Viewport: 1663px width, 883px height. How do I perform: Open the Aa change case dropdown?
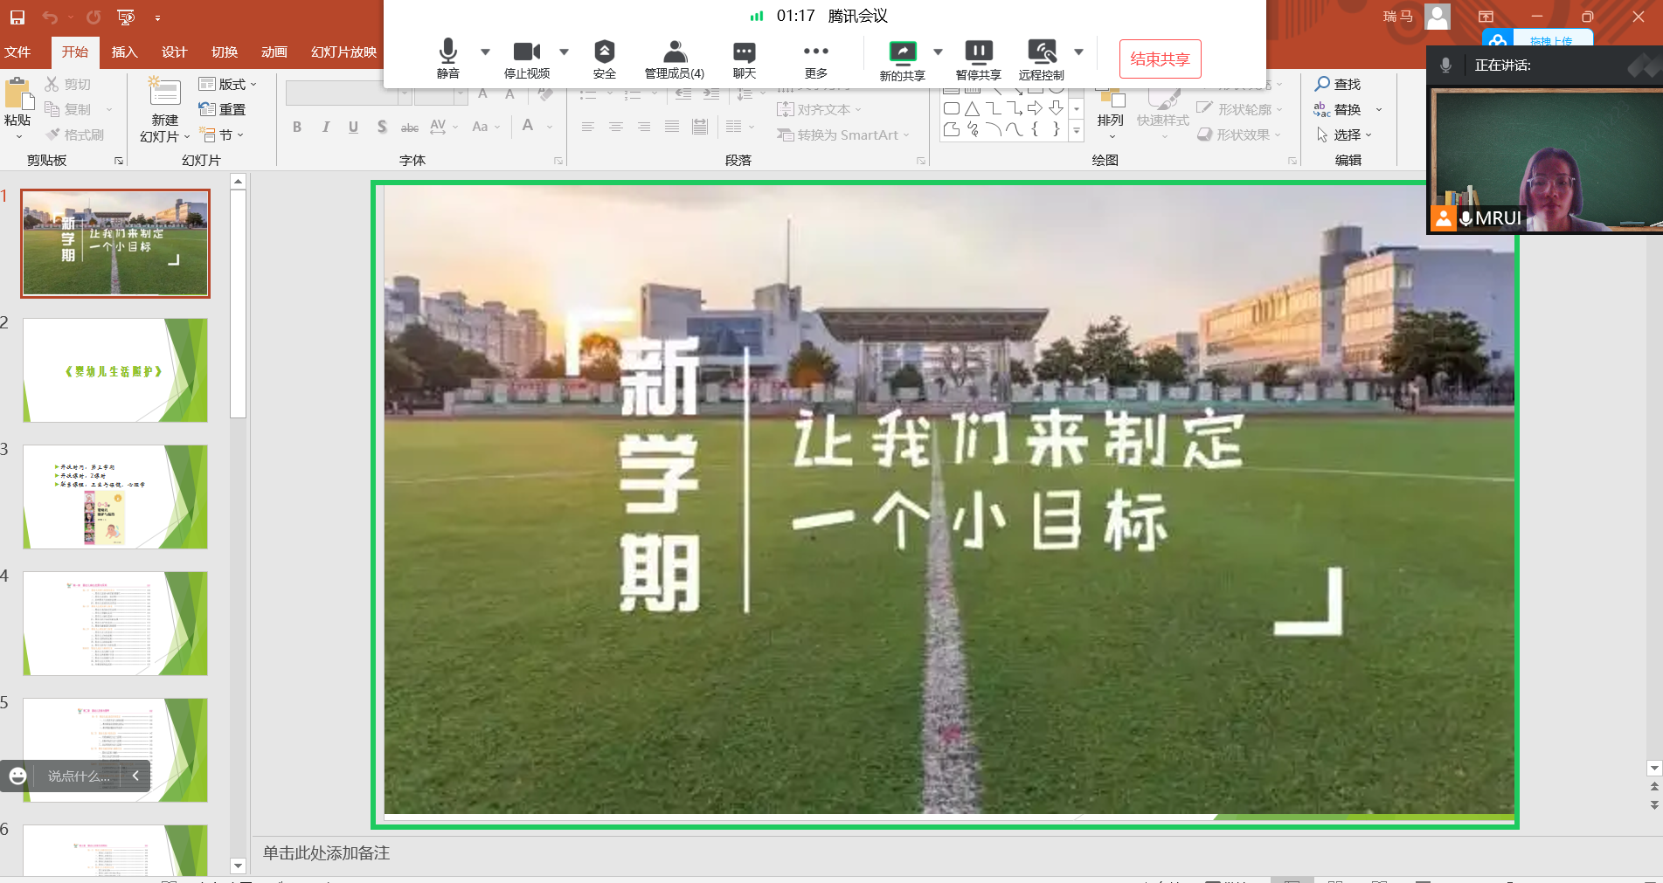click(x=486, y=127)
